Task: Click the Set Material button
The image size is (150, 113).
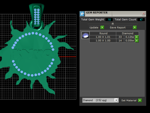Action: [129, 100]
